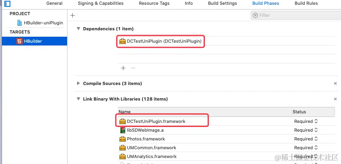The height and width of the screenshot is (164, 341).
Task: Click the libSDWebImage.a archive icon
Action: tap(123, 130)
